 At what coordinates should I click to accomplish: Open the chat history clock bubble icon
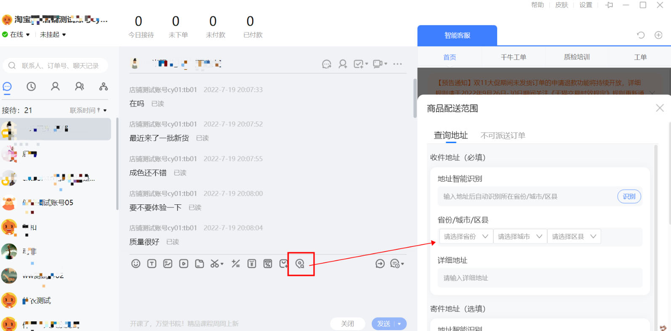(x=395, y=264)
